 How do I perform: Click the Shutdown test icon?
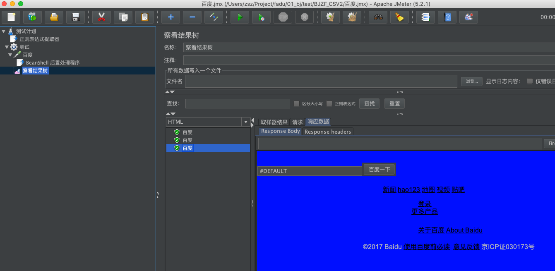coord(304,17)
